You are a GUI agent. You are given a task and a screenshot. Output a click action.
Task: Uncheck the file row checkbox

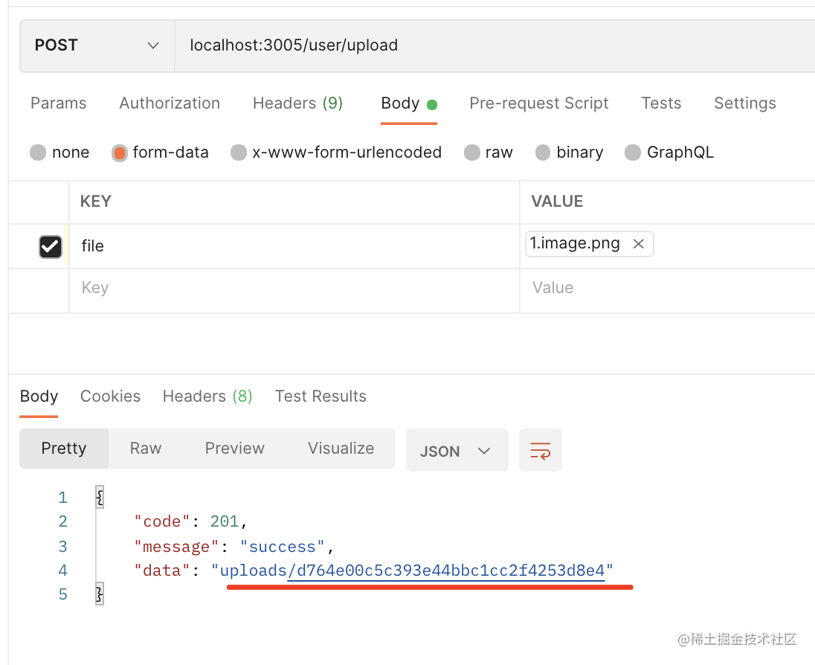50,246
